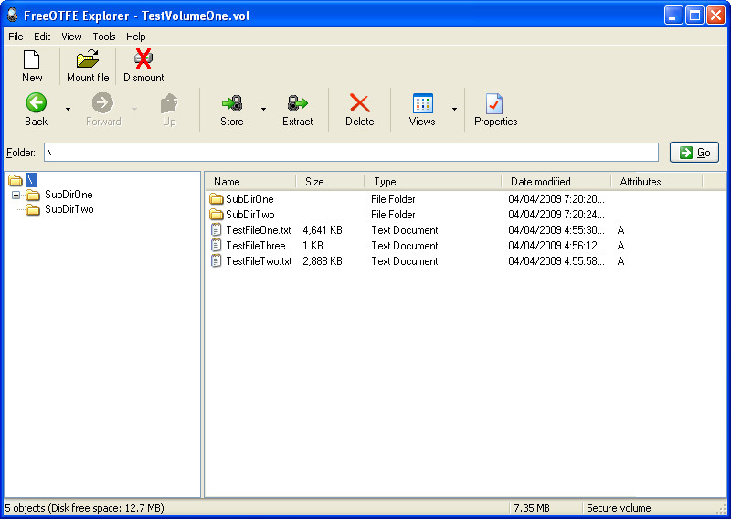Grab the window resize grip corner
The height and width of the screenshot is (519, 731).
(722, 510)
